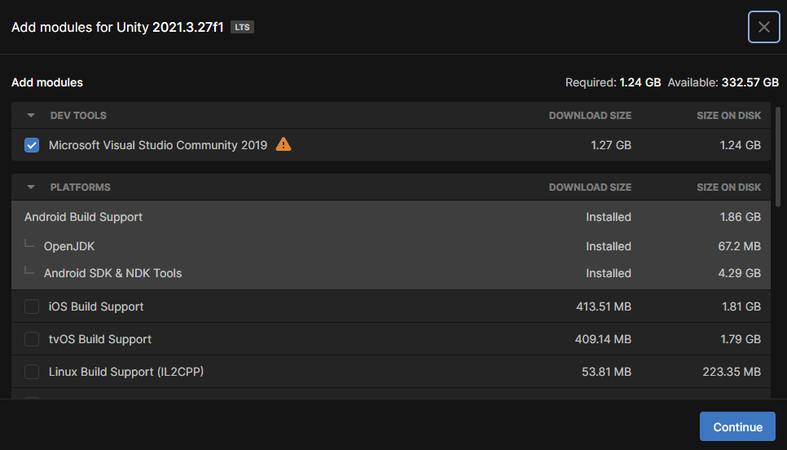This screenshot has height=450, width=787.
Task: Collapse the DEV TOOLS section
Action: click(x=31, y=116)
